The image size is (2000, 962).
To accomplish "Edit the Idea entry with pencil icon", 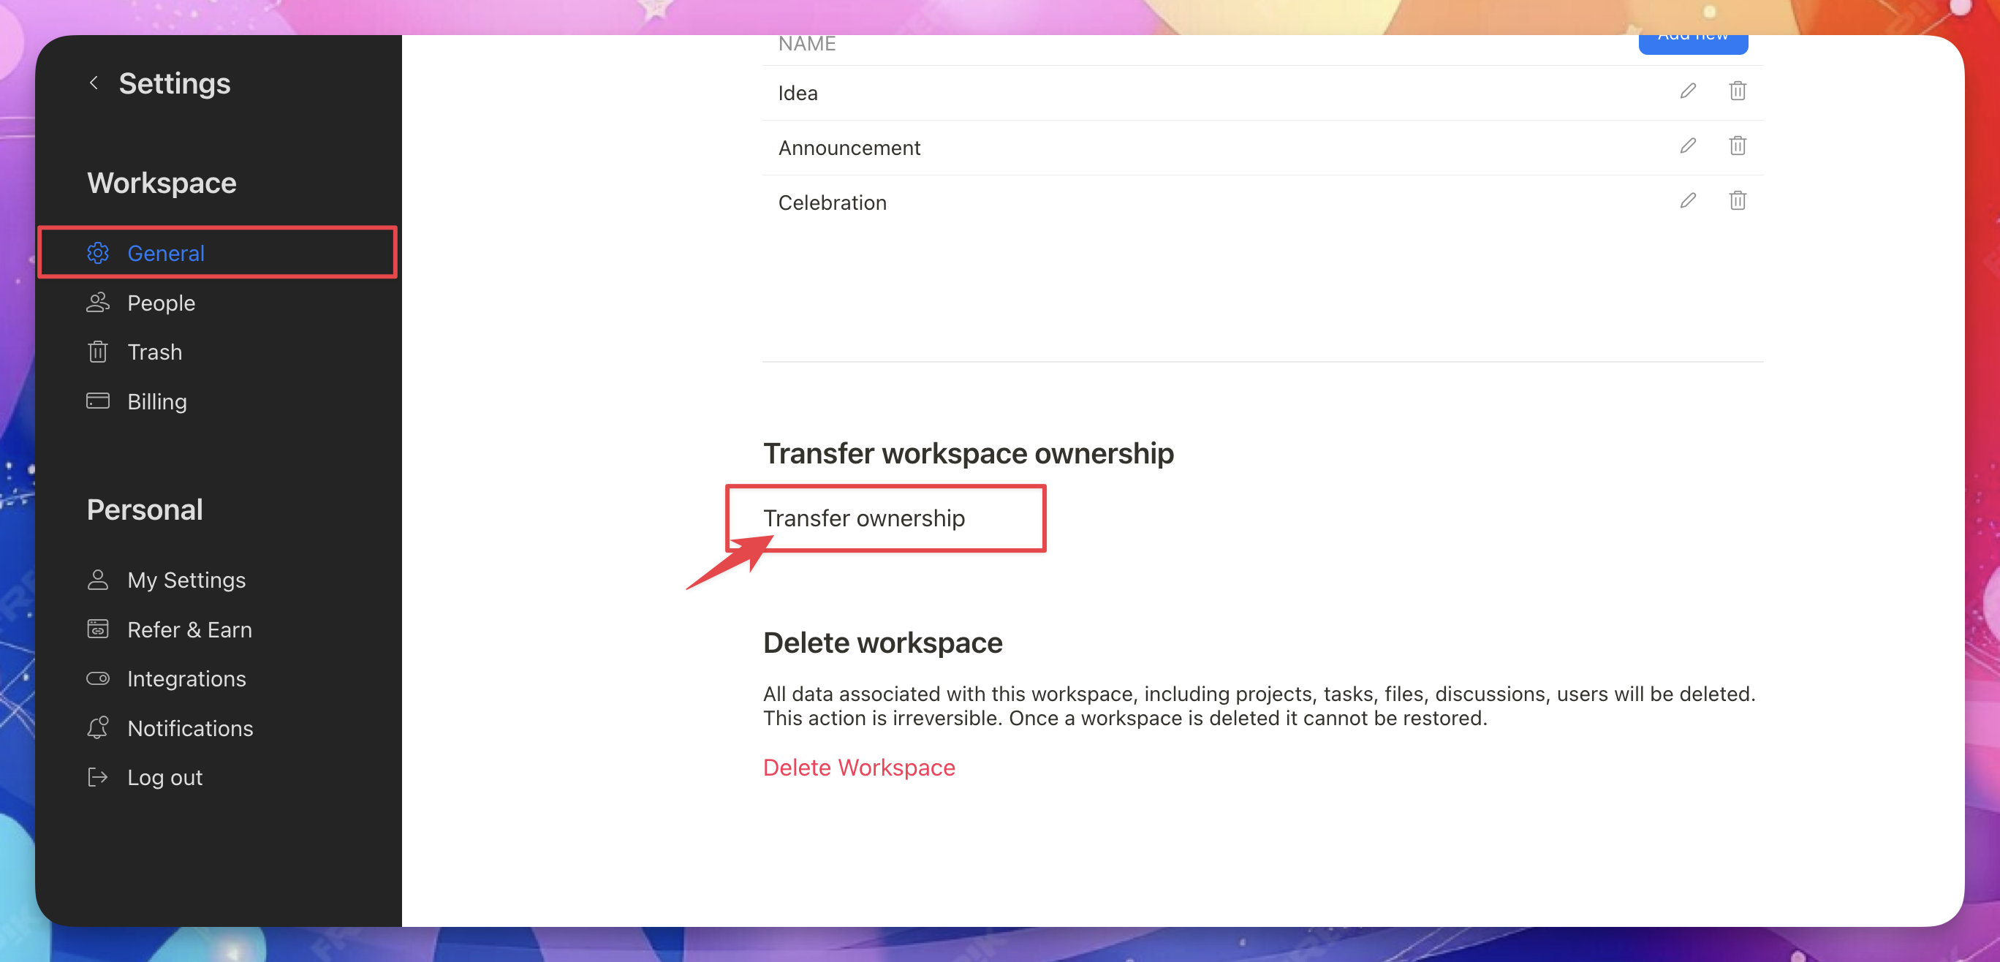I will (1687, 91).
